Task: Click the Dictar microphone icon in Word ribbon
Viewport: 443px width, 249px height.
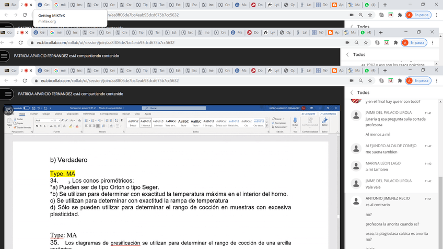Action: point(295,122)
